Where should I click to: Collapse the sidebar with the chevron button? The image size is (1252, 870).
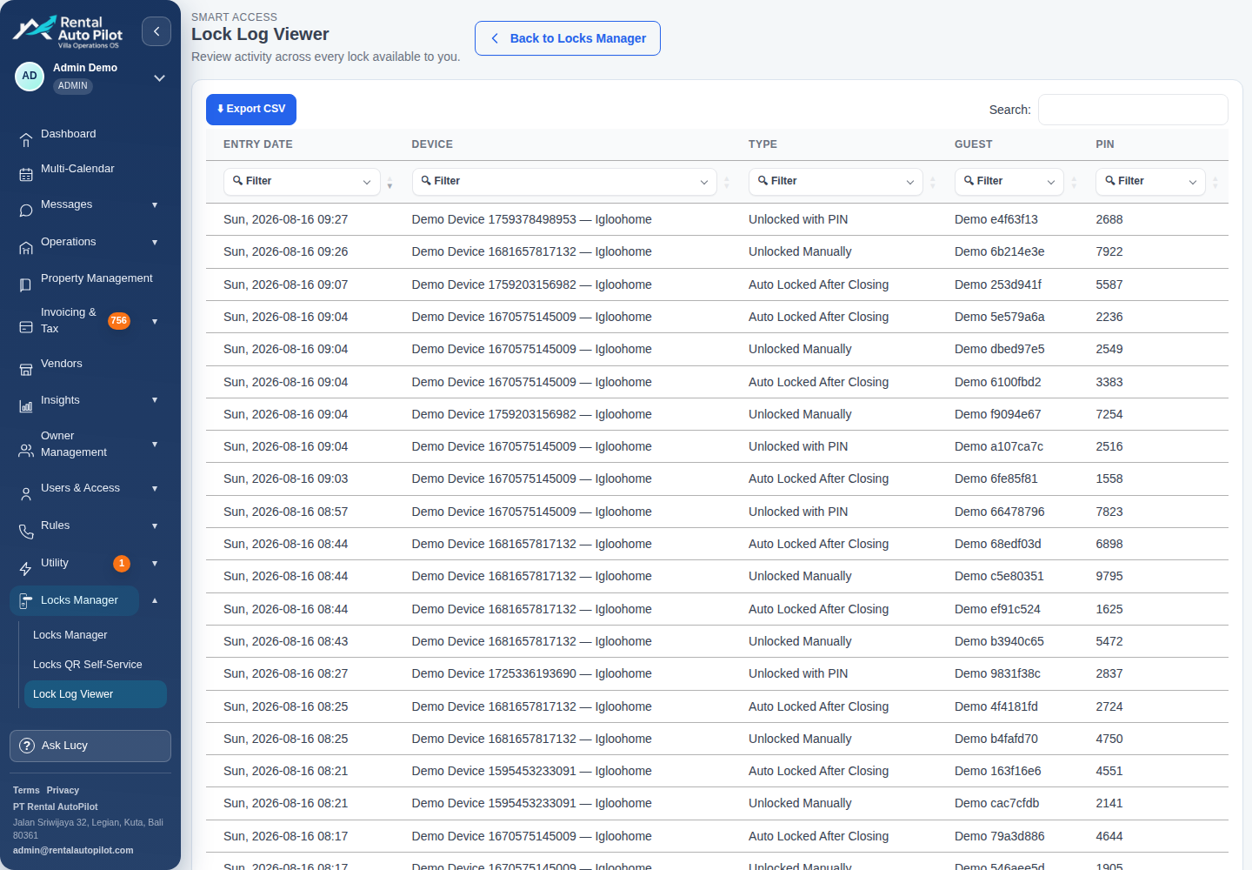click(x=156, y=31)
